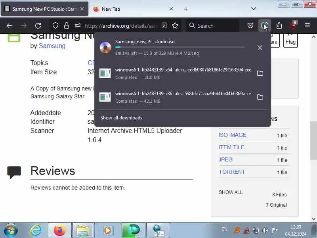Click the orange search tray icon
Screen dimensions: 317x238
point(237,230)
